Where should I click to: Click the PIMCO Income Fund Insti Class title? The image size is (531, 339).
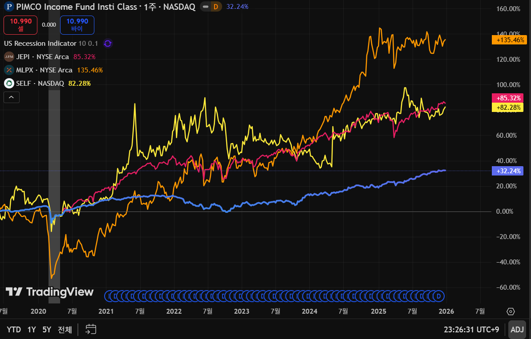pyautogui.click(x=77, y=7)
